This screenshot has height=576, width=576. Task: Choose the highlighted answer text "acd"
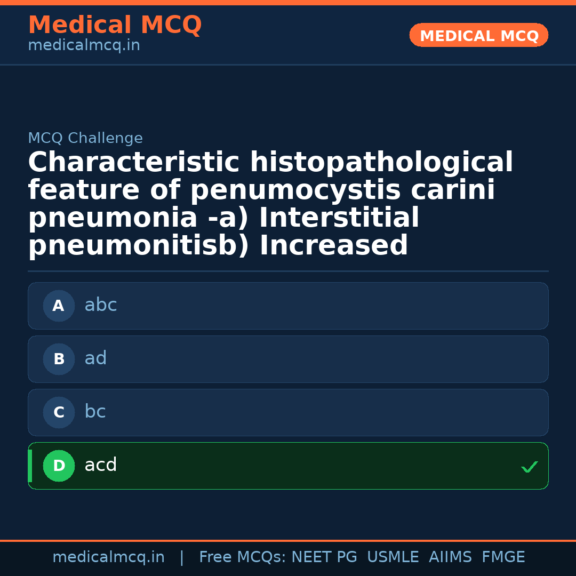click(101, 465)
